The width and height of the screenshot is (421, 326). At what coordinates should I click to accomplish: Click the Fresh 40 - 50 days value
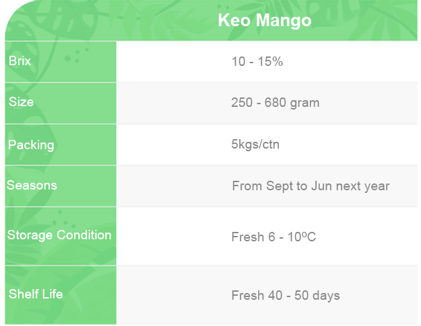click(x=285, y=295)
